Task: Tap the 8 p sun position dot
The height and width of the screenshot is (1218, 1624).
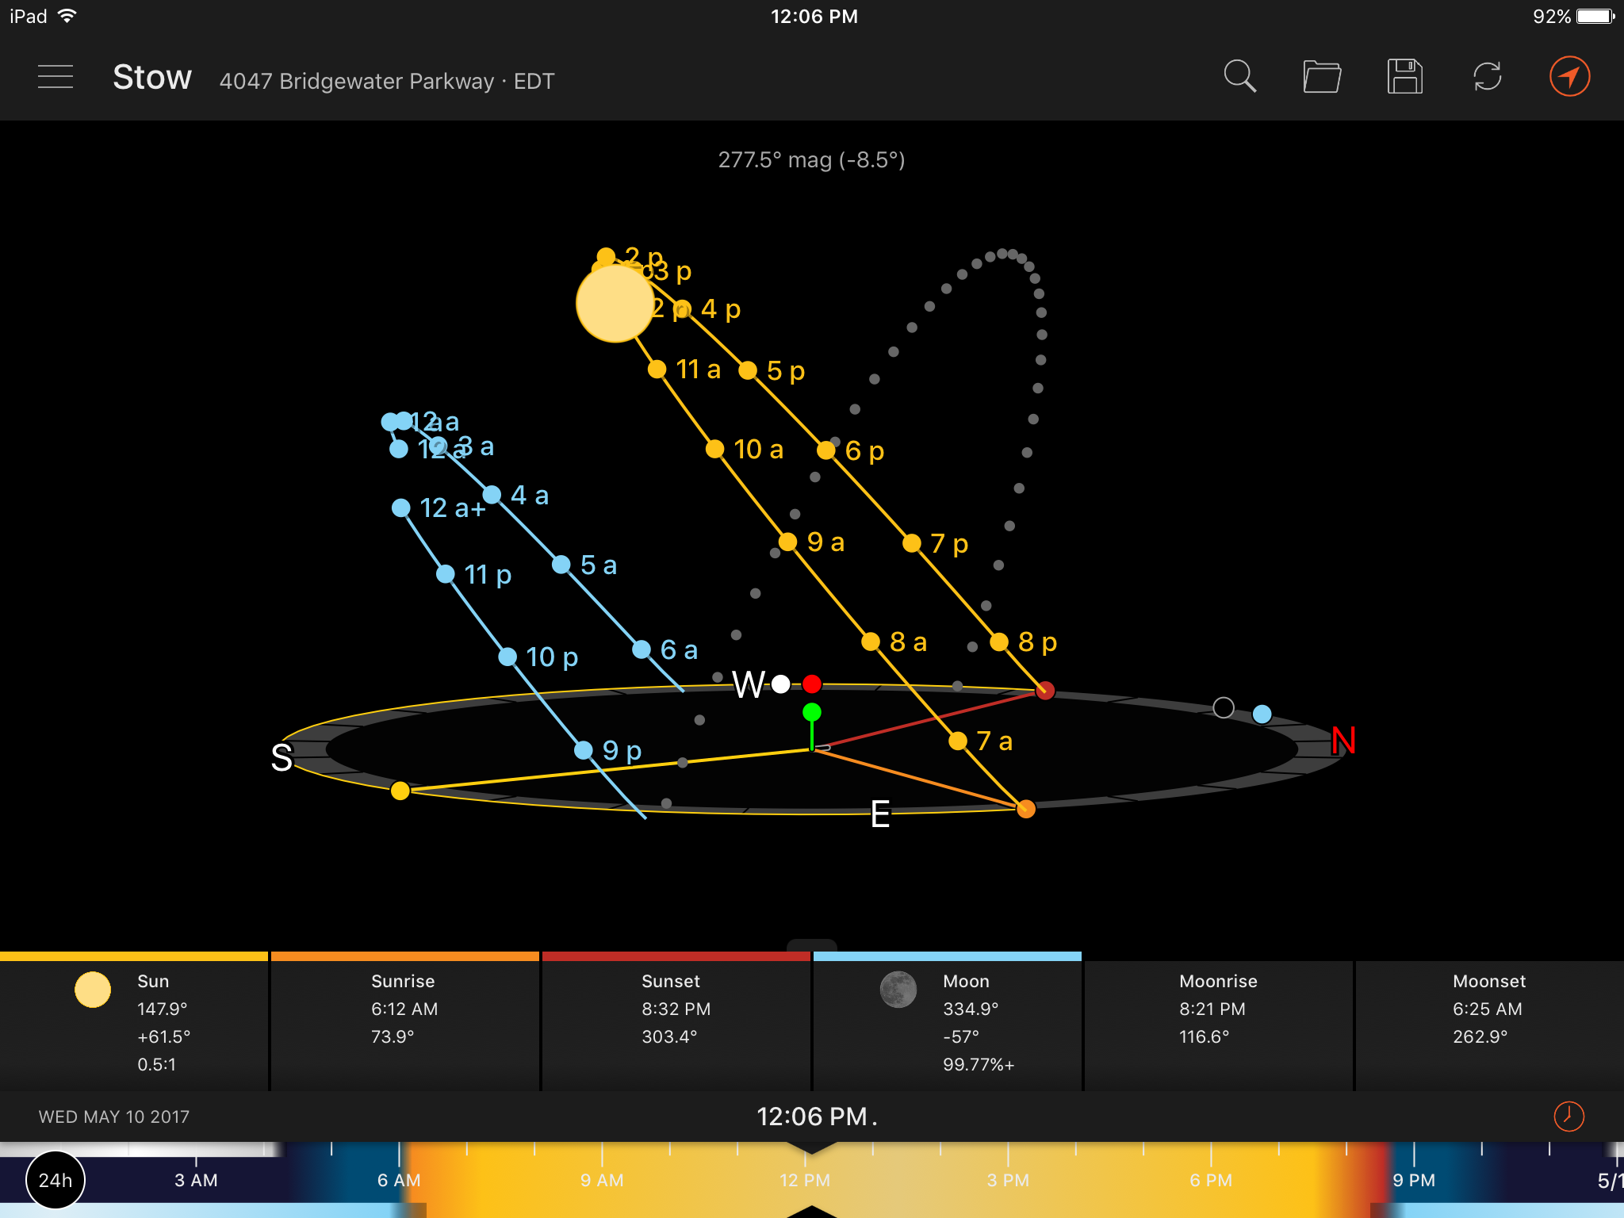Action: (x=999, y=642)
